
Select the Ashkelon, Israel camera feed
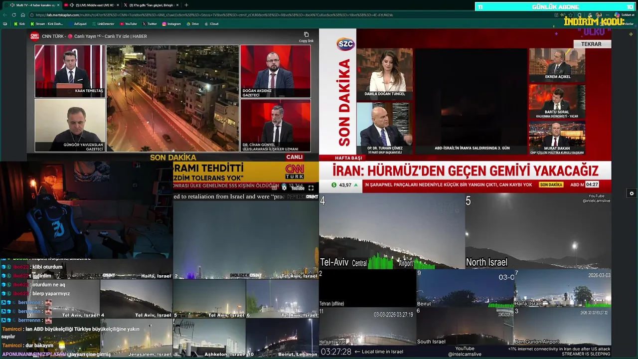209,338
